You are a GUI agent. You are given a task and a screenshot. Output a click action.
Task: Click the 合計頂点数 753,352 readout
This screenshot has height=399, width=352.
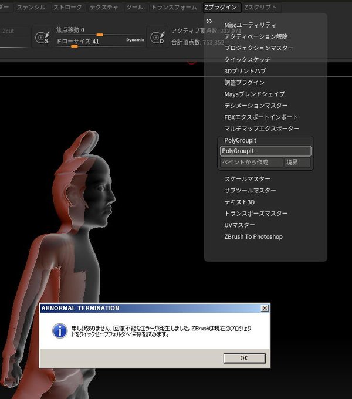pos(198,42)
